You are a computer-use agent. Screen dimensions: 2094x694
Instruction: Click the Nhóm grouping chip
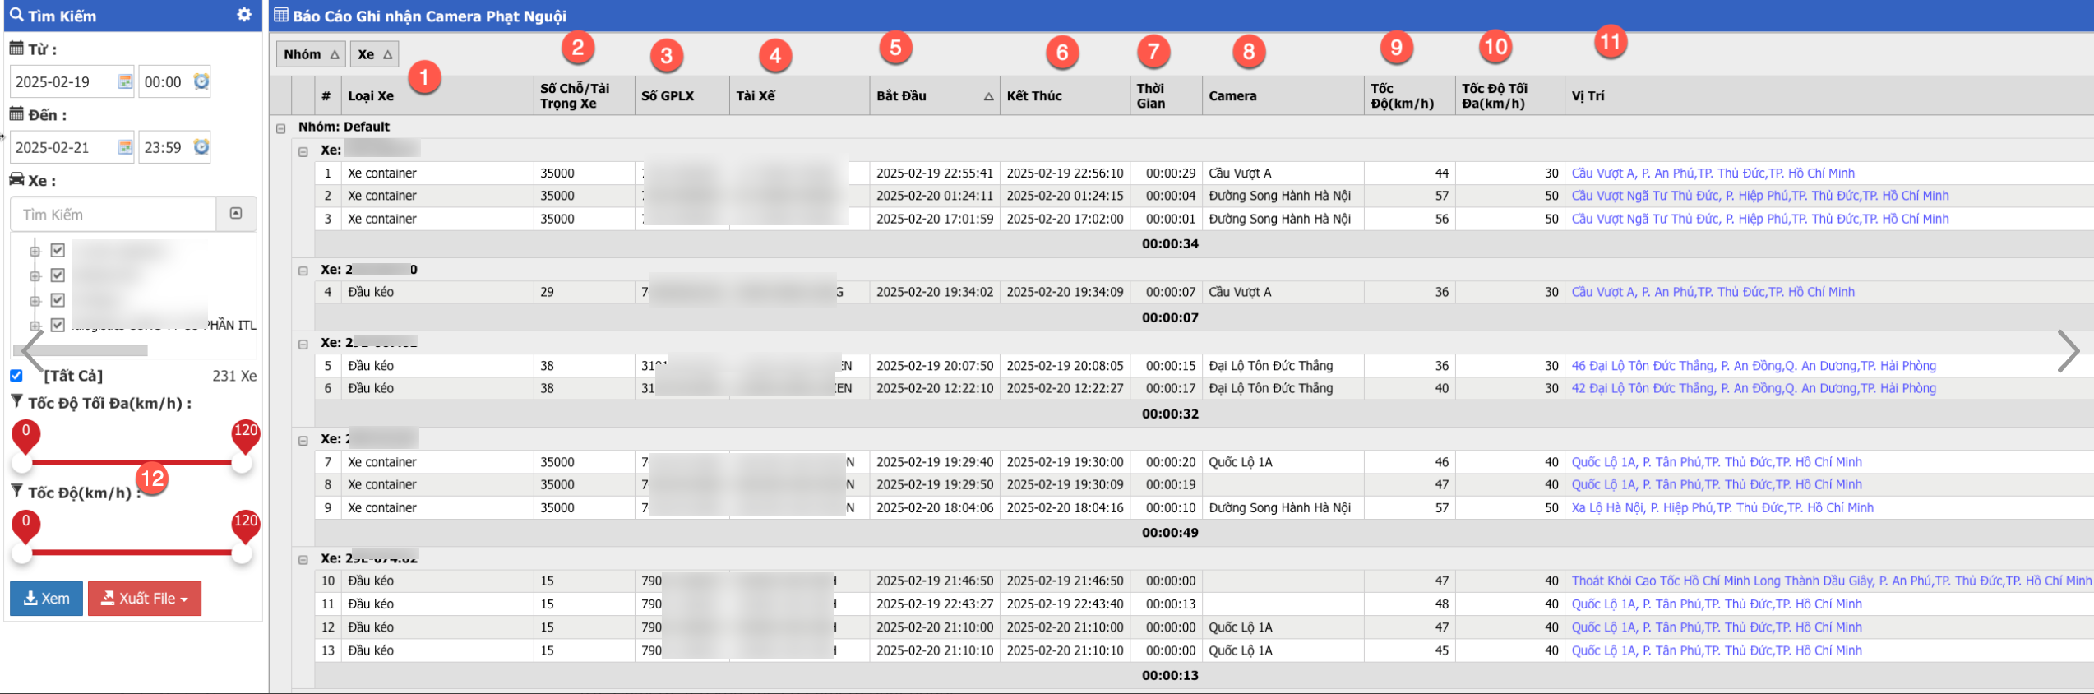pyautogui.click(x=310, y=54)
